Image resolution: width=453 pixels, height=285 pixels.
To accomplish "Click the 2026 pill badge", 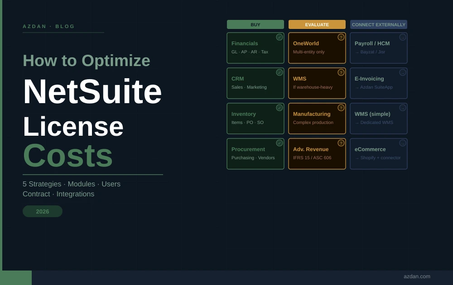I will (43, 211).
